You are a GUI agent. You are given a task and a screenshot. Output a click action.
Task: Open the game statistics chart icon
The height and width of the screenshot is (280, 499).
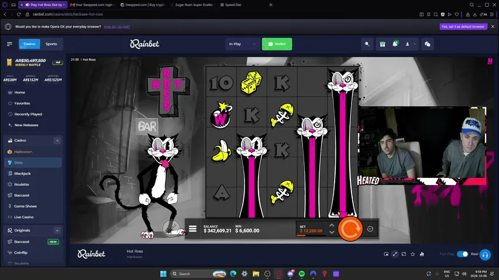click(x=422, y=254)
